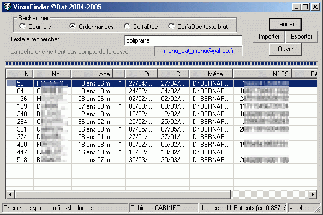Minimize the VioxxFinder window
Viewport: 323px width, 215px height.
coord(296,7)
